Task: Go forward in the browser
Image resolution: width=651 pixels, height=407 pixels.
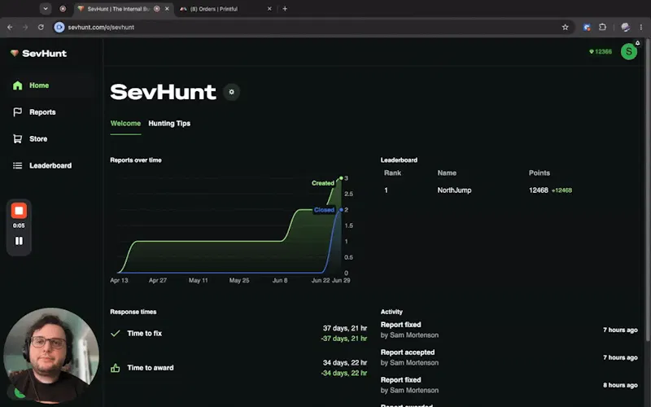Action: (25, 27)
